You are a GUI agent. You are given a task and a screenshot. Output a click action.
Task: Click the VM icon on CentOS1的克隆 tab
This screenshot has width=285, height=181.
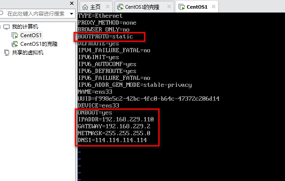pos(120,7)
